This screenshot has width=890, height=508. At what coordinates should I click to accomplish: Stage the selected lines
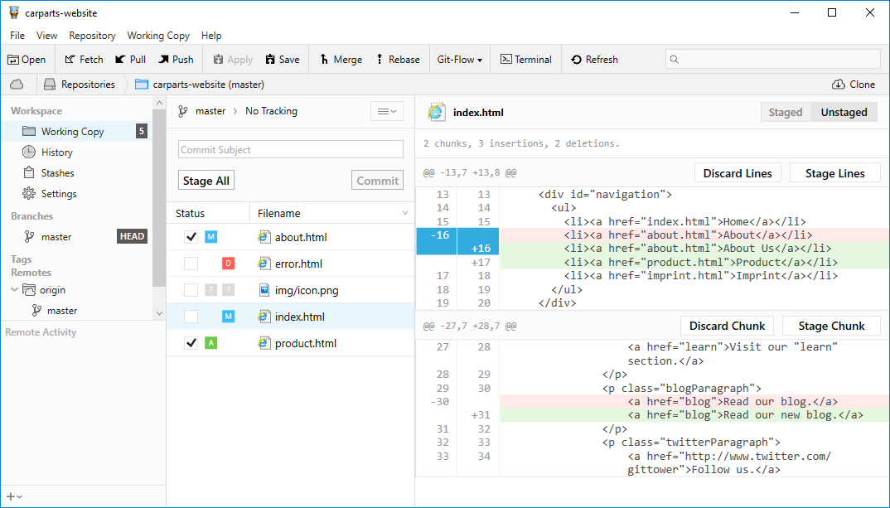click(835, 173)
